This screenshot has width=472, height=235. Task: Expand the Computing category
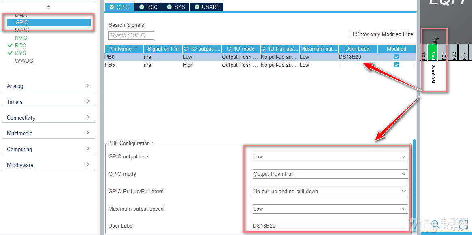[88, 149]
